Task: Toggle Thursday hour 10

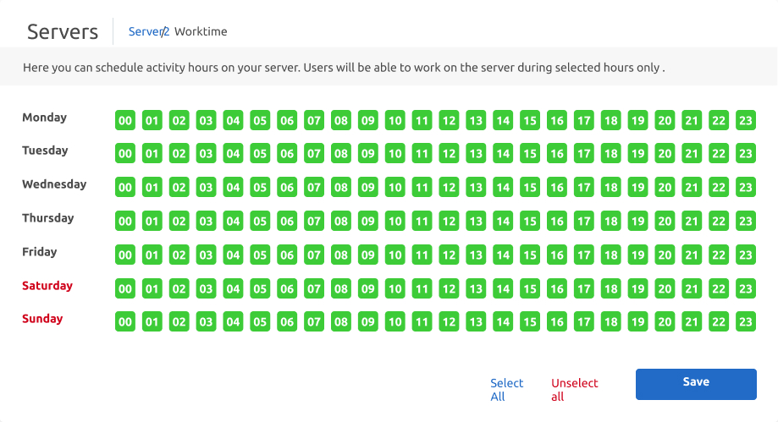Action: (395, 221)
